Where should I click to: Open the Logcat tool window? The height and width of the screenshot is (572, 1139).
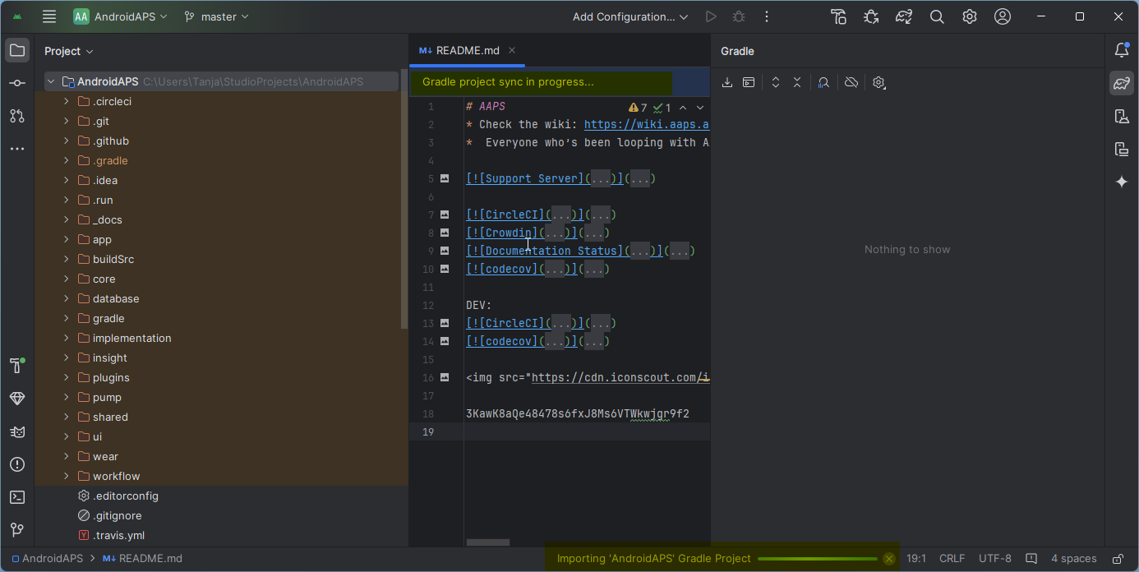(x=17, y=431)
